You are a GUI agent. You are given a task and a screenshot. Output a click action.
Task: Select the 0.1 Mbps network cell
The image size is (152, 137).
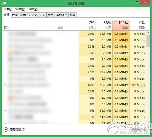coord(138,85)
